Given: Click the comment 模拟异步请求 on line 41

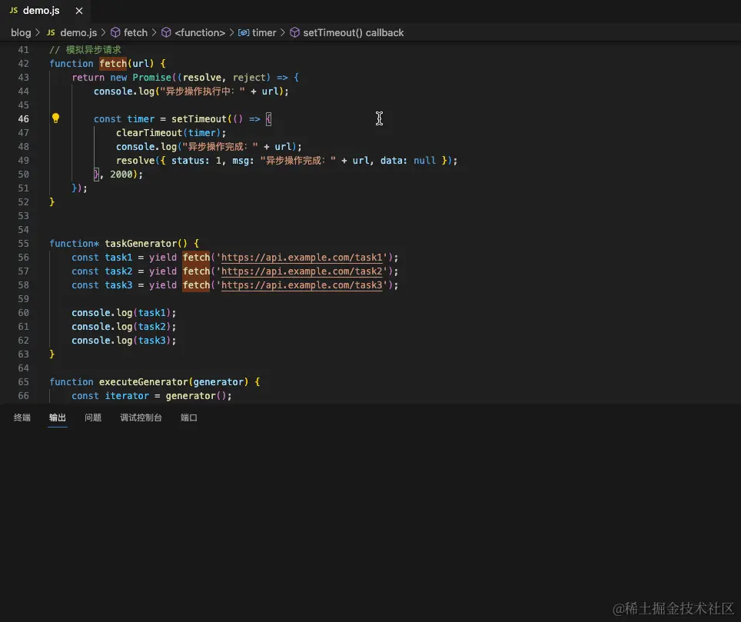Looking at the screenshot, I should pos(93,50).
